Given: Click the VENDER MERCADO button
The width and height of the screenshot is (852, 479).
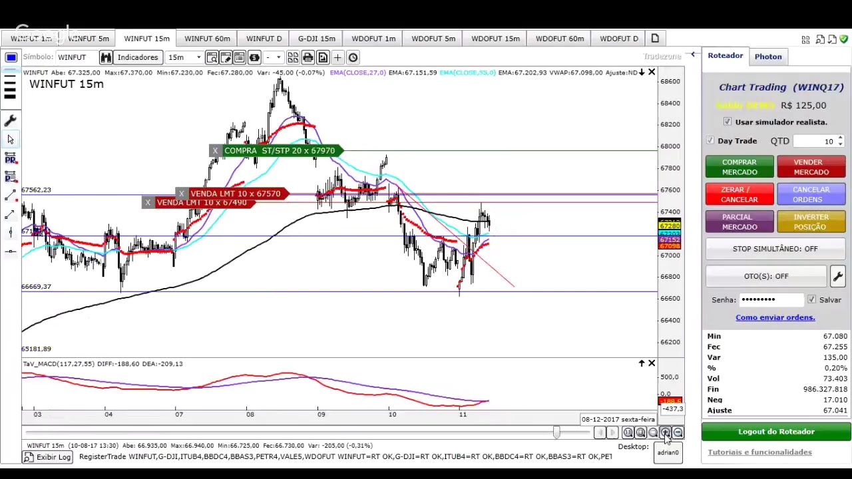Looking at the screenshot, I should (x=811, y=167).
